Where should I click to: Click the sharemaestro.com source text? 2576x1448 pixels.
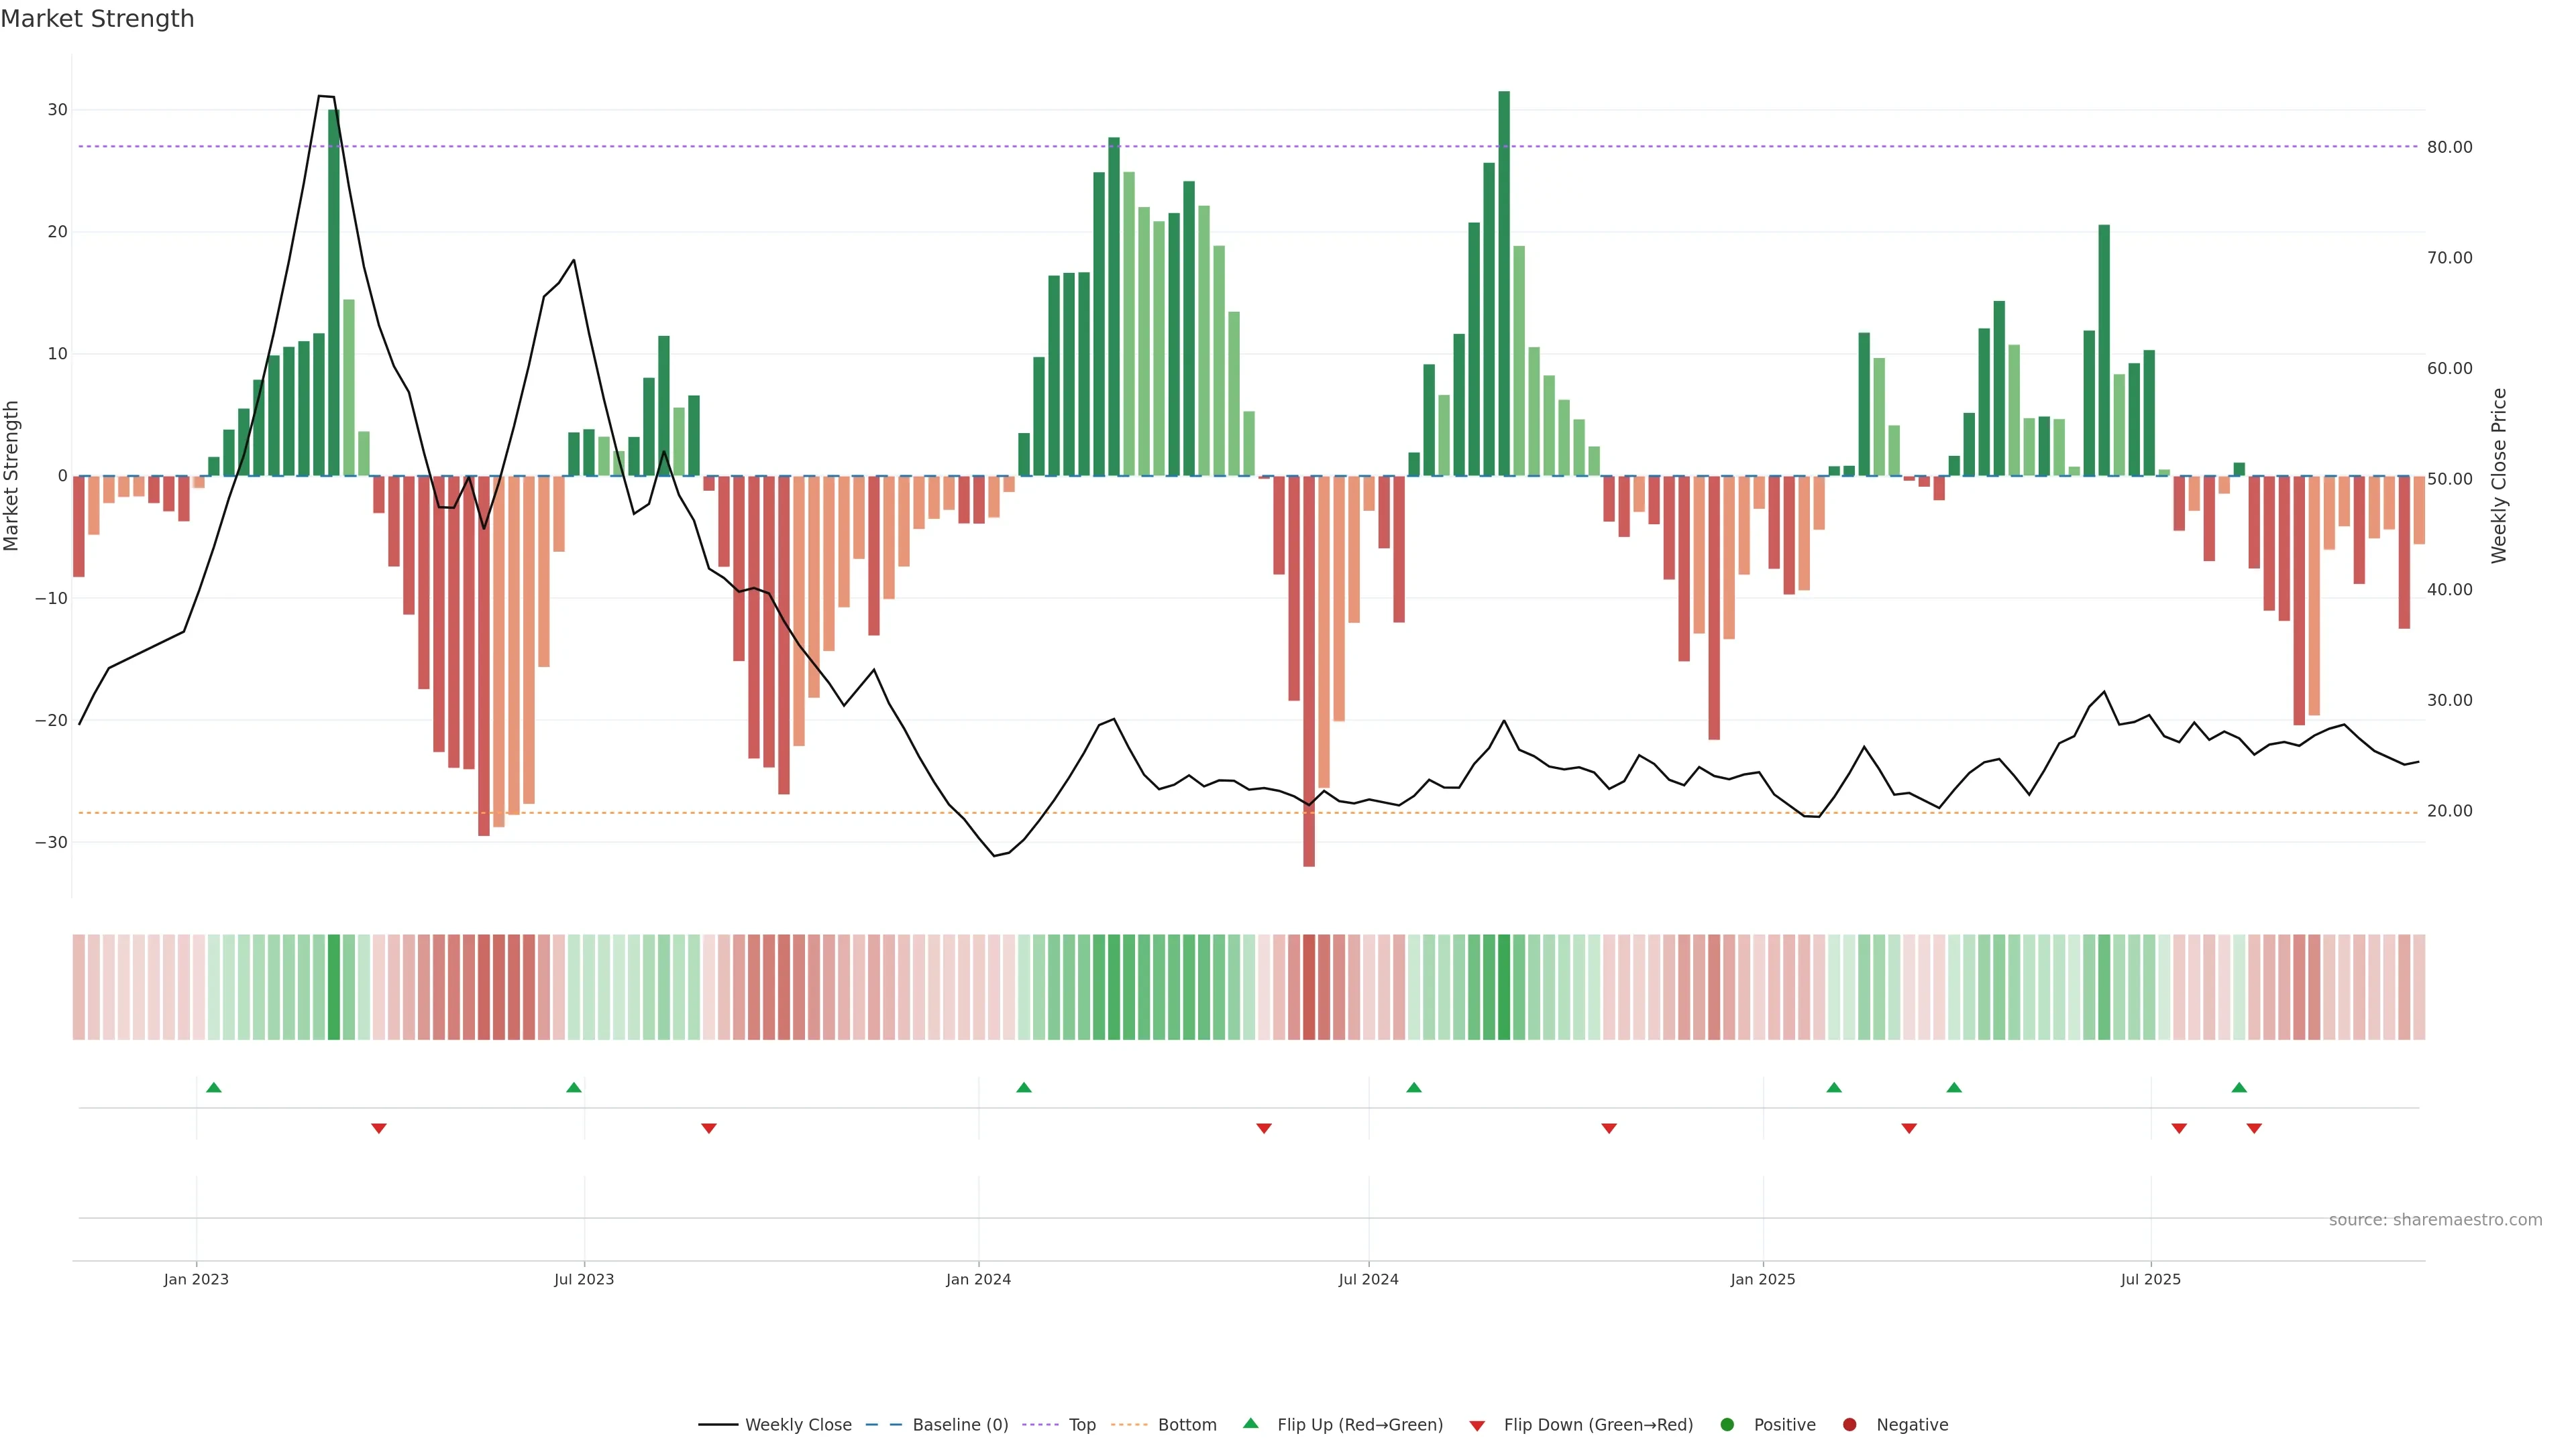pyautogui.click(x=2435, y=1220)
